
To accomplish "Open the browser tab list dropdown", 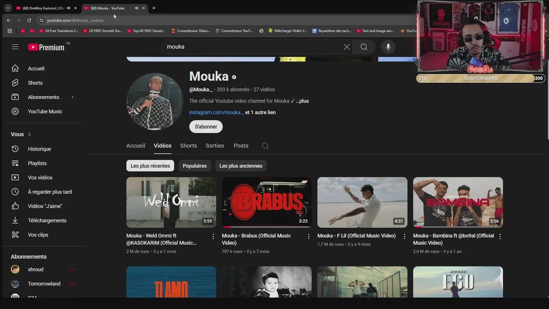I will (8, 8).
